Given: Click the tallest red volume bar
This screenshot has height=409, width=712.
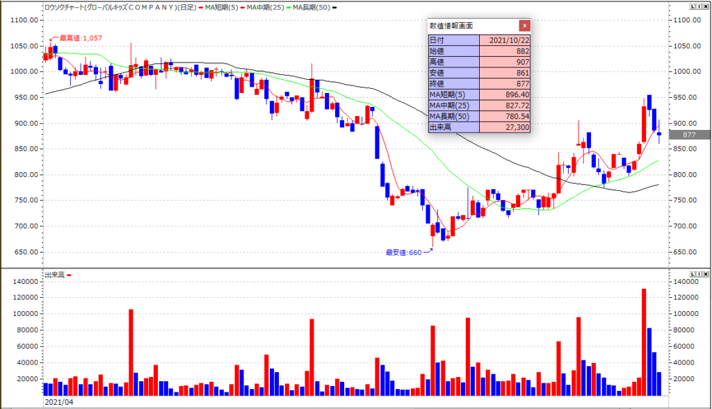Looking at the screenshot, I should (x=644, y=342).
